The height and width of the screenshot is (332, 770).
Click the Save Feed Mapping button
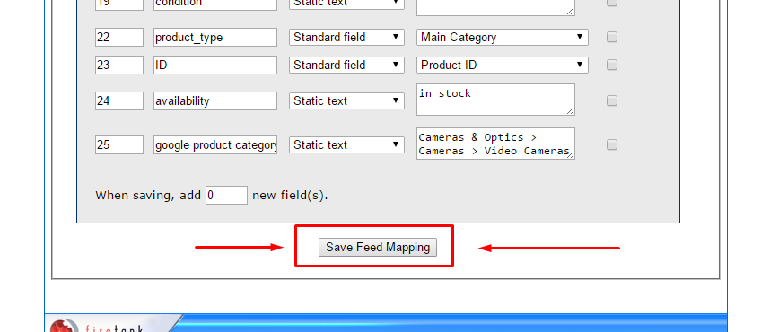377,247
